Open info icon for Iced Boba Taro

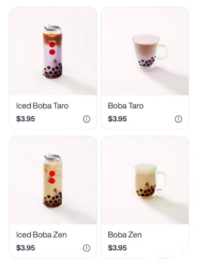(x=87, y=119)
